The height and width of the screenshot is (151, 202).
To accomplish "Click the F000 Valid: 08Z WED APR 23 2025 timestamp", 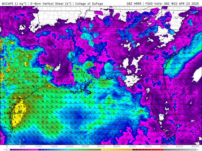I will tap(172, 4).
